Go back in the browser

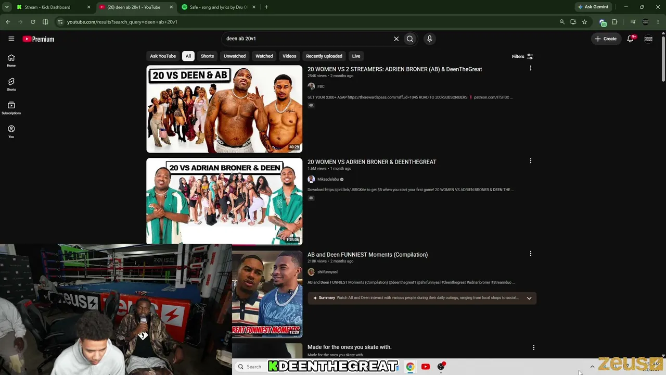(x=8, y=22)
